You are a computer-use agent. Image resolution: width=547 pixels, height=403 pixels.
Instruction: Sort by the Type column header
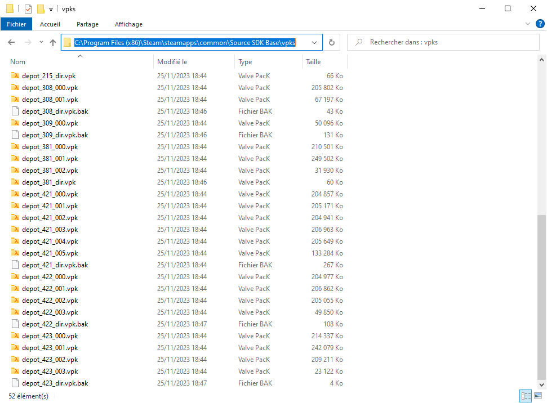[x=268, y=62]
